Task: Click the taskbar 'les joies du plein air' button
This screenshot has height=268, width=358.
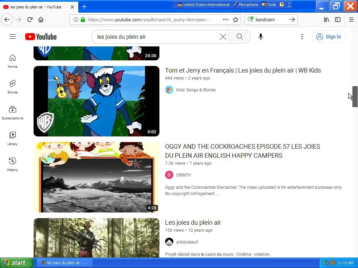Action: (64, 263)
